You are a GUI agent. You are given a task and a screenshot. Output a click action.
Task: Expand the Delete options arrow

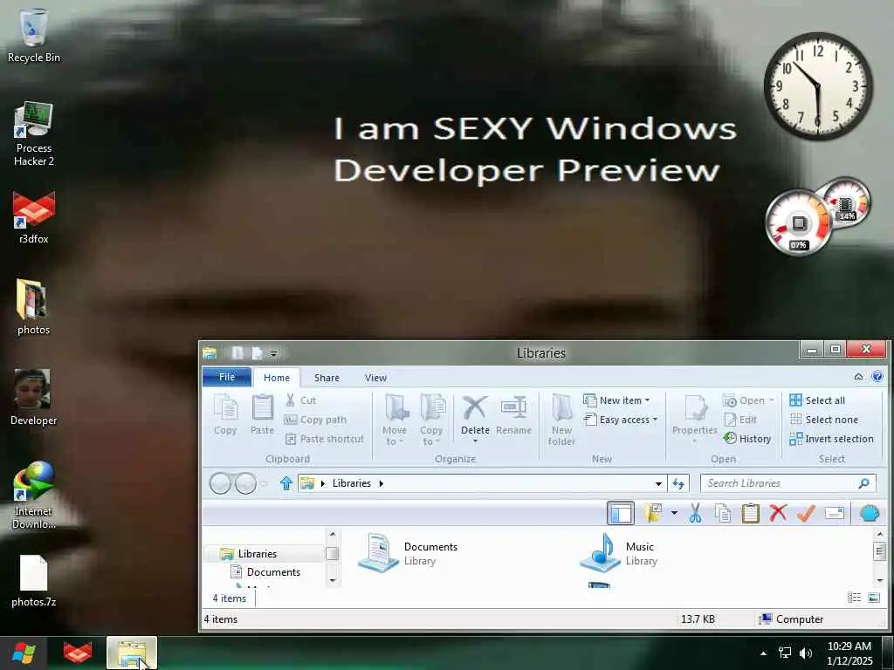[475, 441]
